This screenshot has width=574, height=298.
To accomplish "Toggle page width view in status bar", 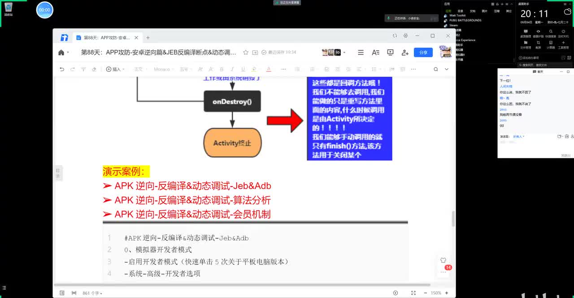I will (74, 293).
